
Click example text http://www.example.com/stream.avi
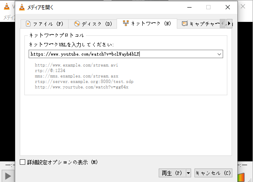(76, 65)
